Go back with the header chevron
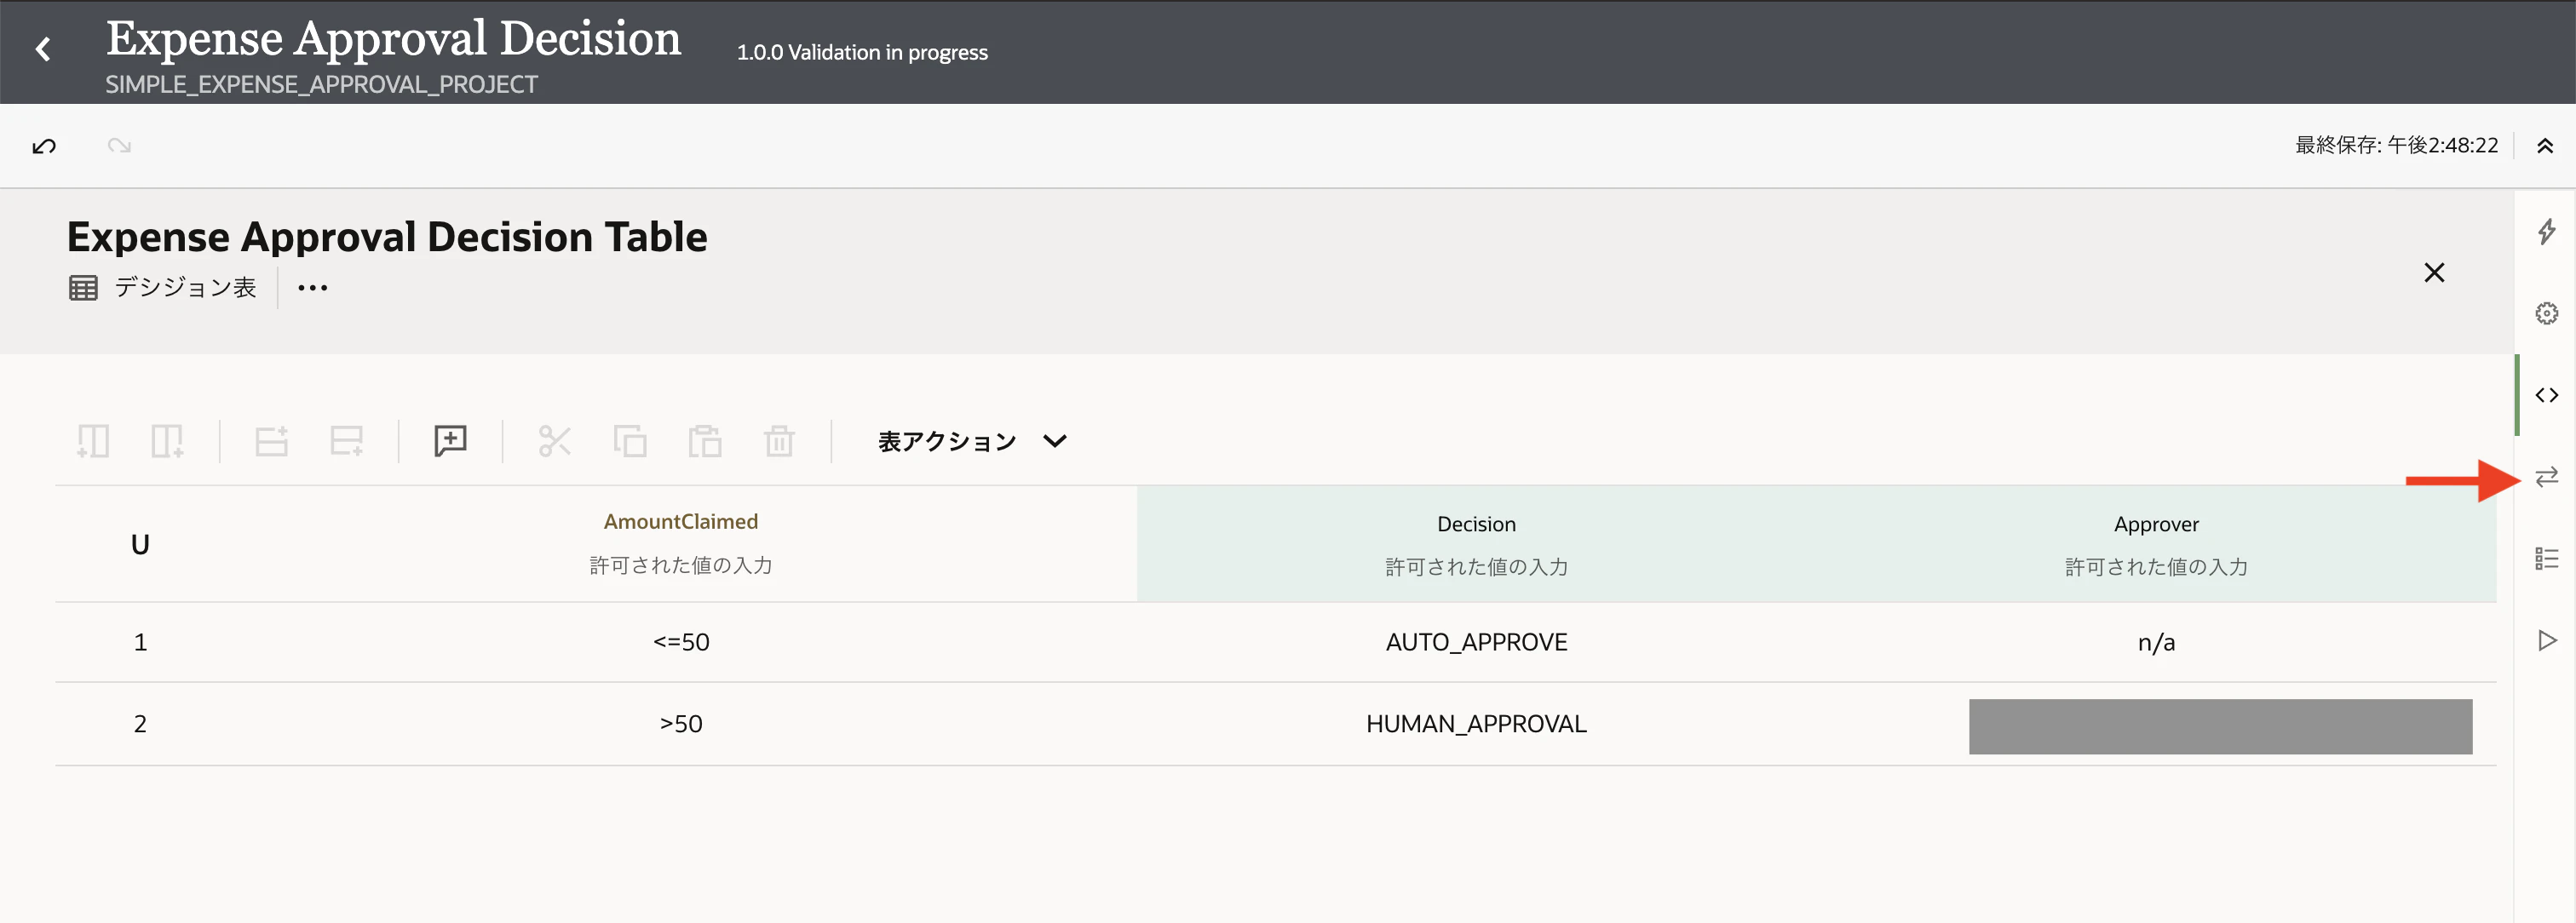Viewport: 2576px width, 923px height. pyautogui.click(x=43, y=49)
